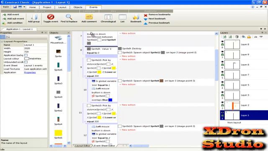This screenshot has height=151, width=268.
Task: Select MouseKeyboard object in Objects panel
Action: tap(58, 40)
